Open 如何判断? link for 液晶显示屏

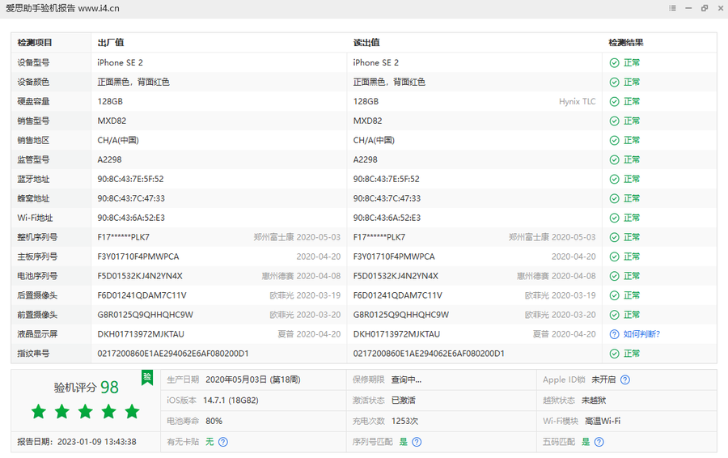point(641,334)
